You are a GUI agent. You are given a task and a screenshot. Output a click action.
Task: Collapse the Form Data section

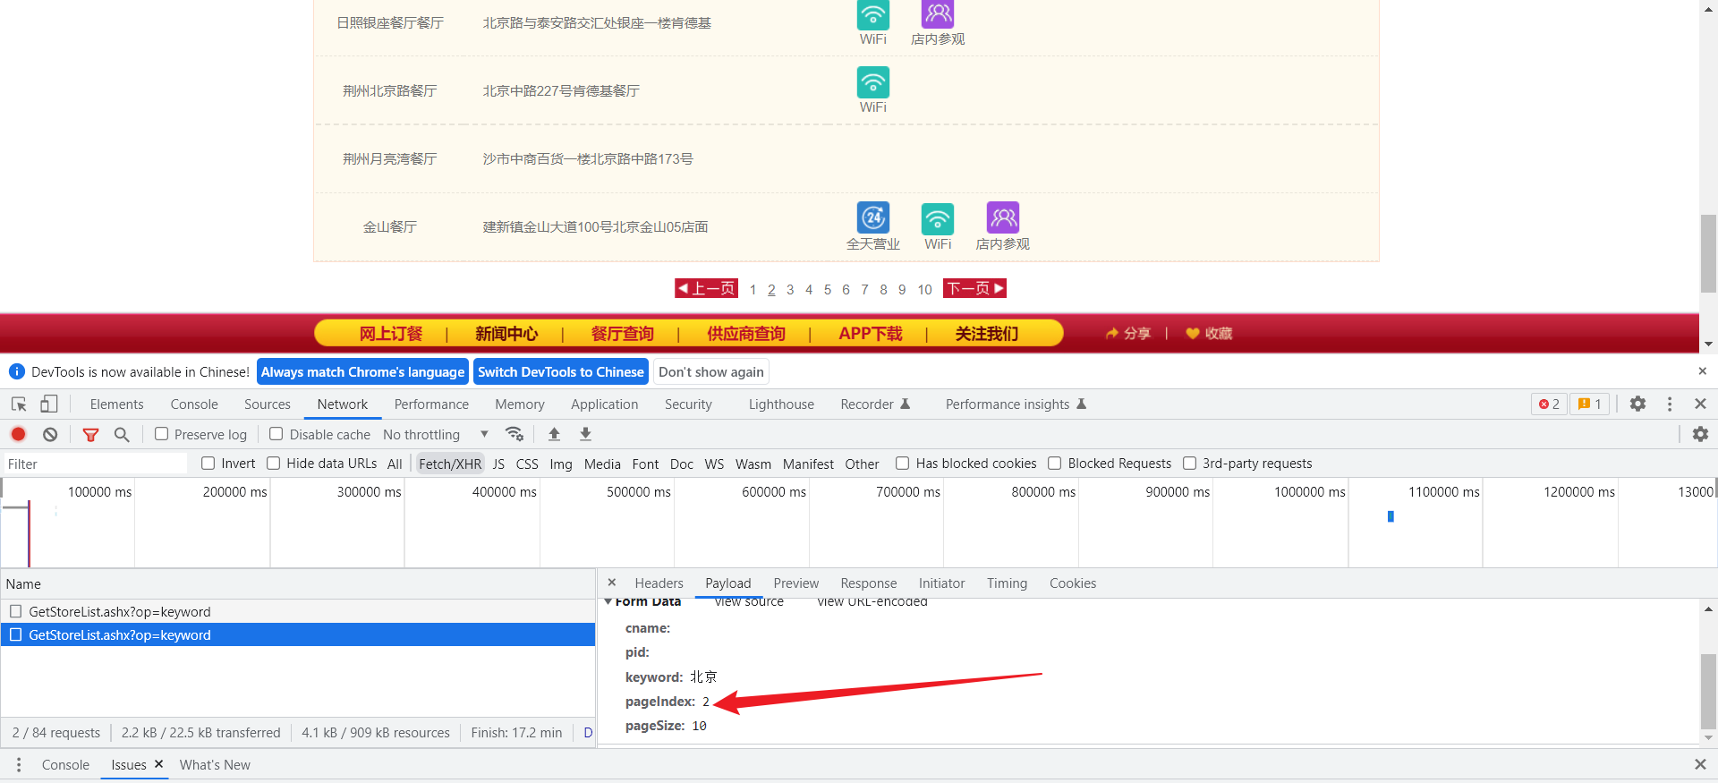[608, 601]
